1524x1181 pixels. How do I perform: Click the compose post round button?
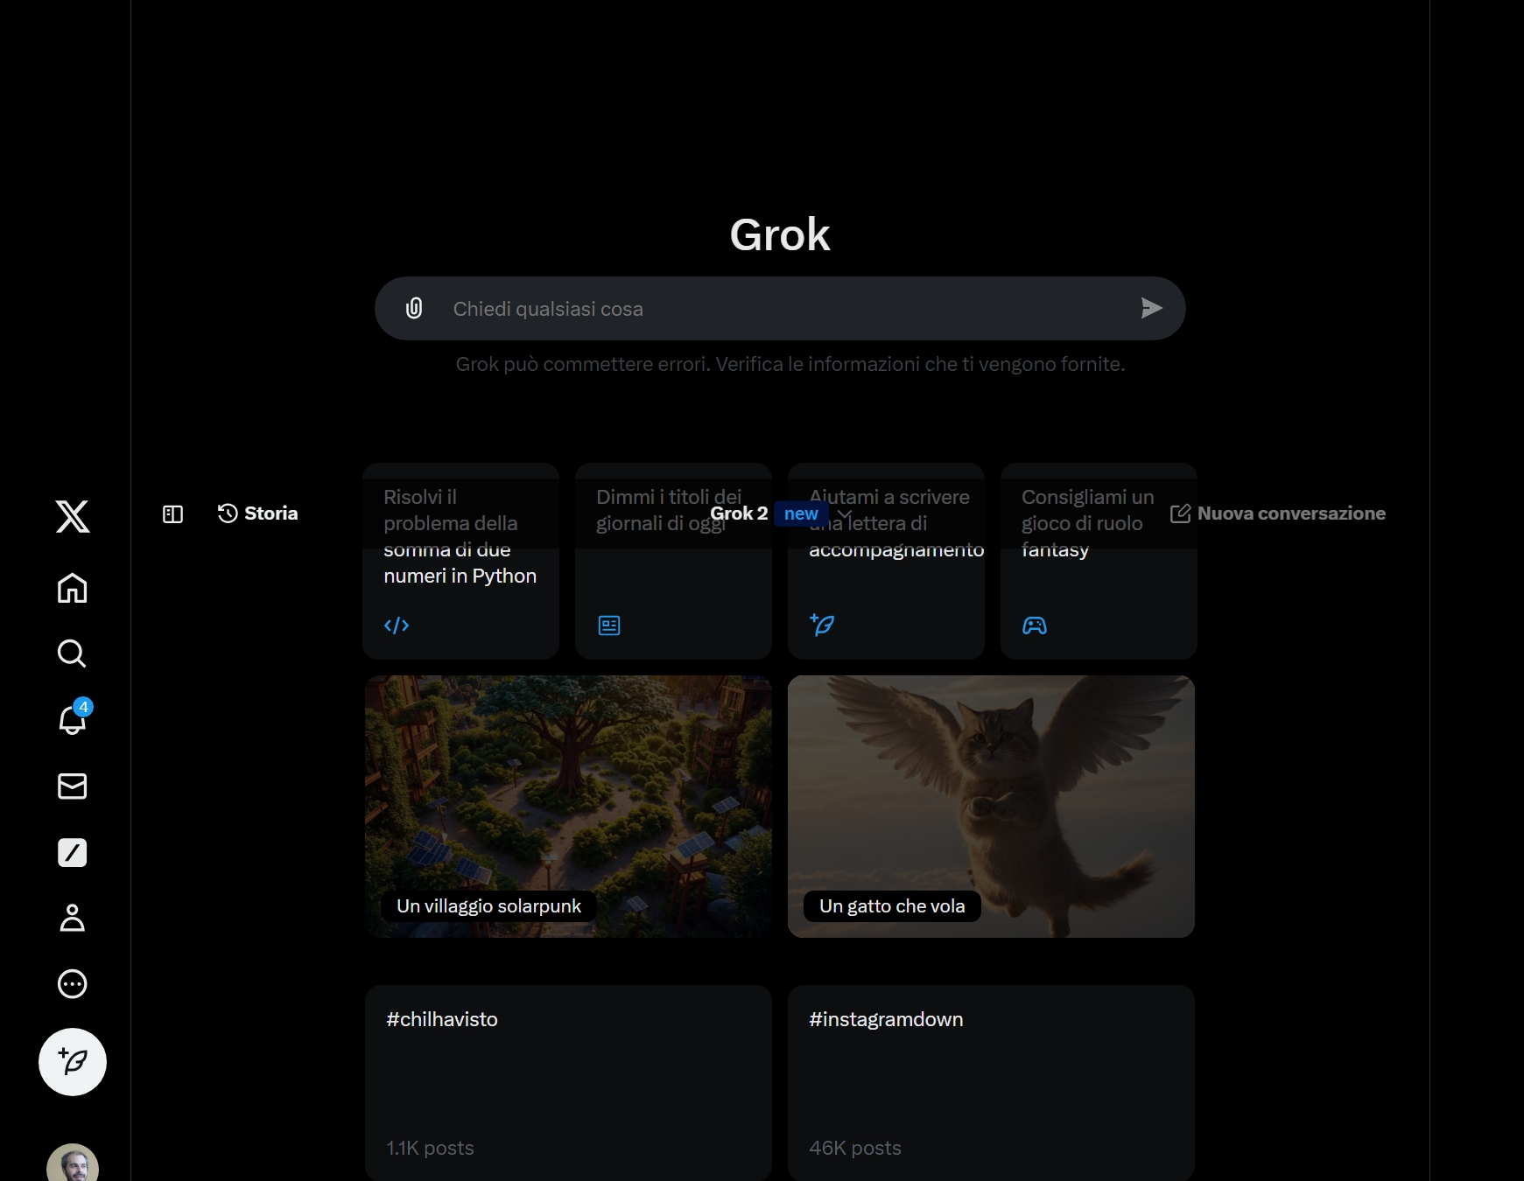click(73, 1062)
